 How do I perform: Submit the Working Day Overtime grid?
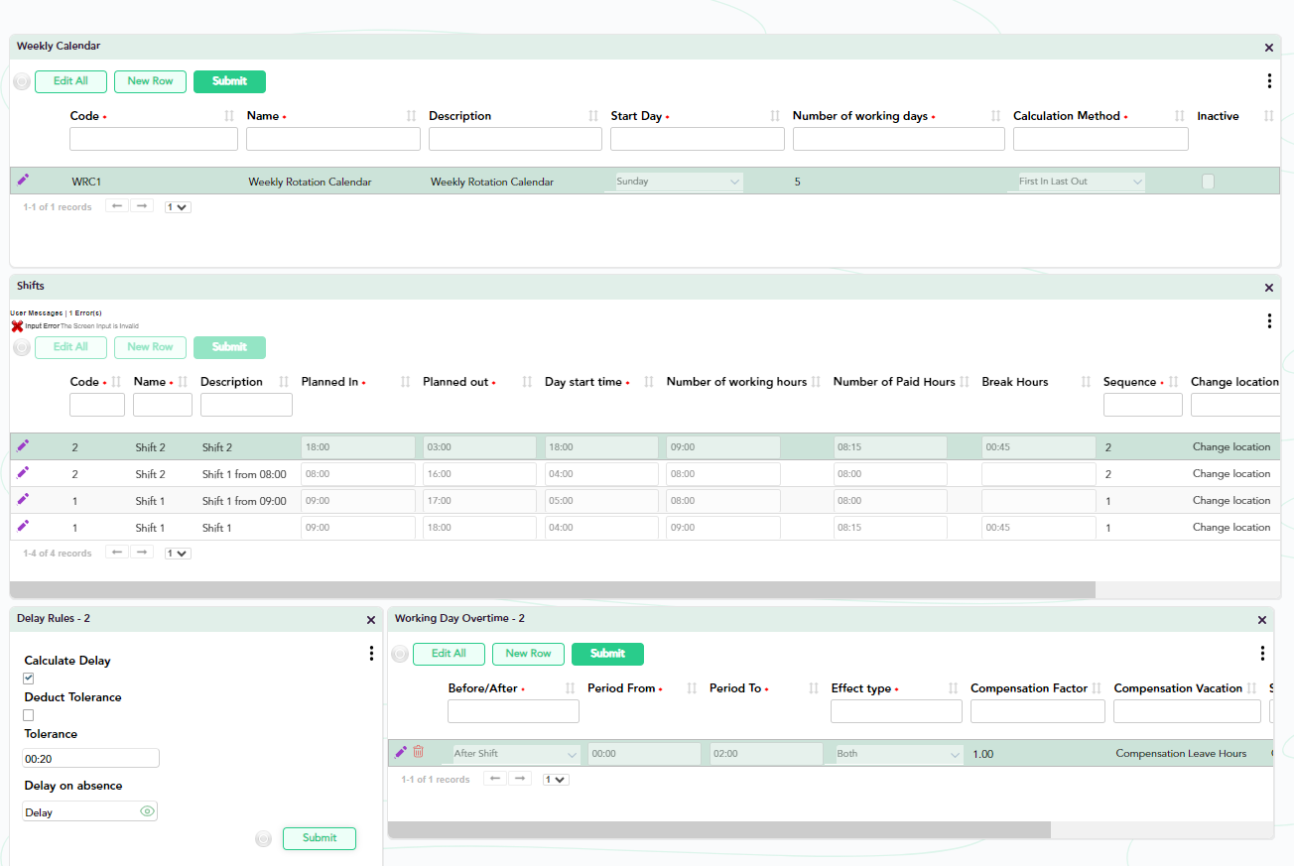(607, 654)
